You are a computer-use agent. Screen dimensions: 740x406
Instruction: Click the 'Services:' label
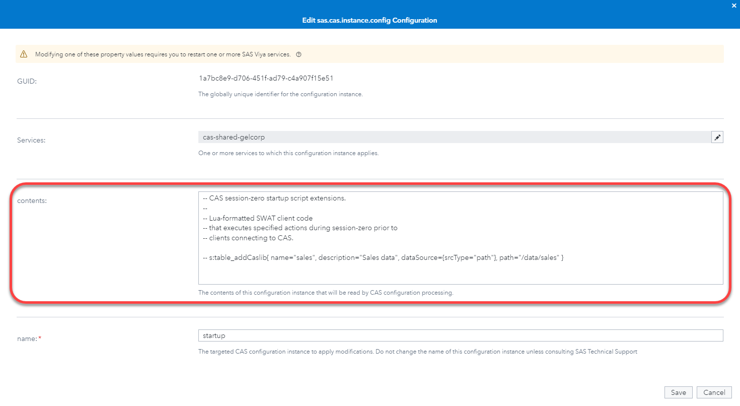31,140
